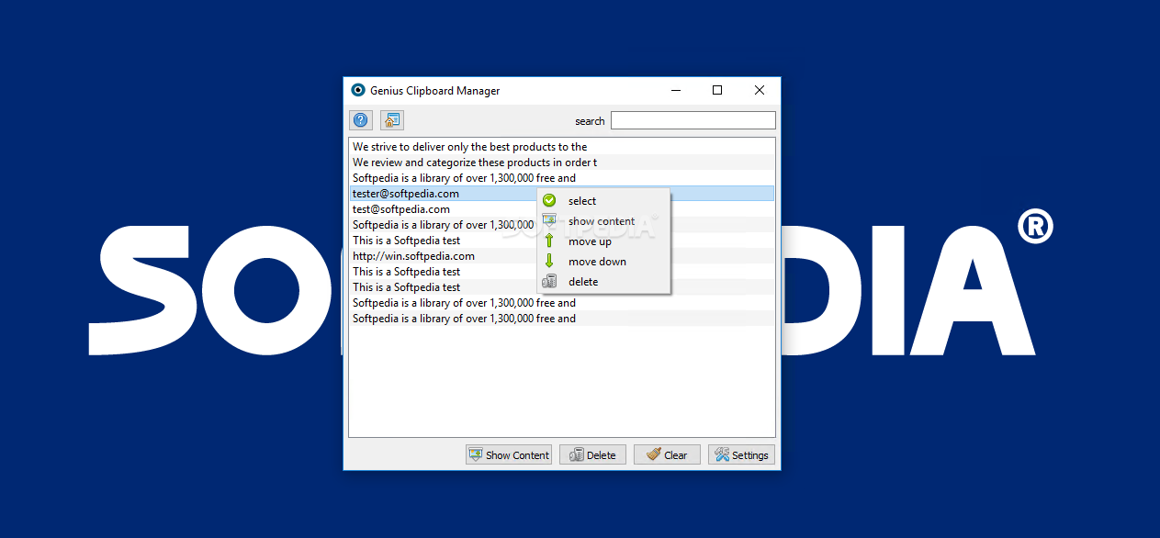Image resolution: width=1160 pixels, height=538 pixels.
Task: Click the Genius Clipboard Manager title bar icon
Action: pyautogui.click(x=358, y=90)
